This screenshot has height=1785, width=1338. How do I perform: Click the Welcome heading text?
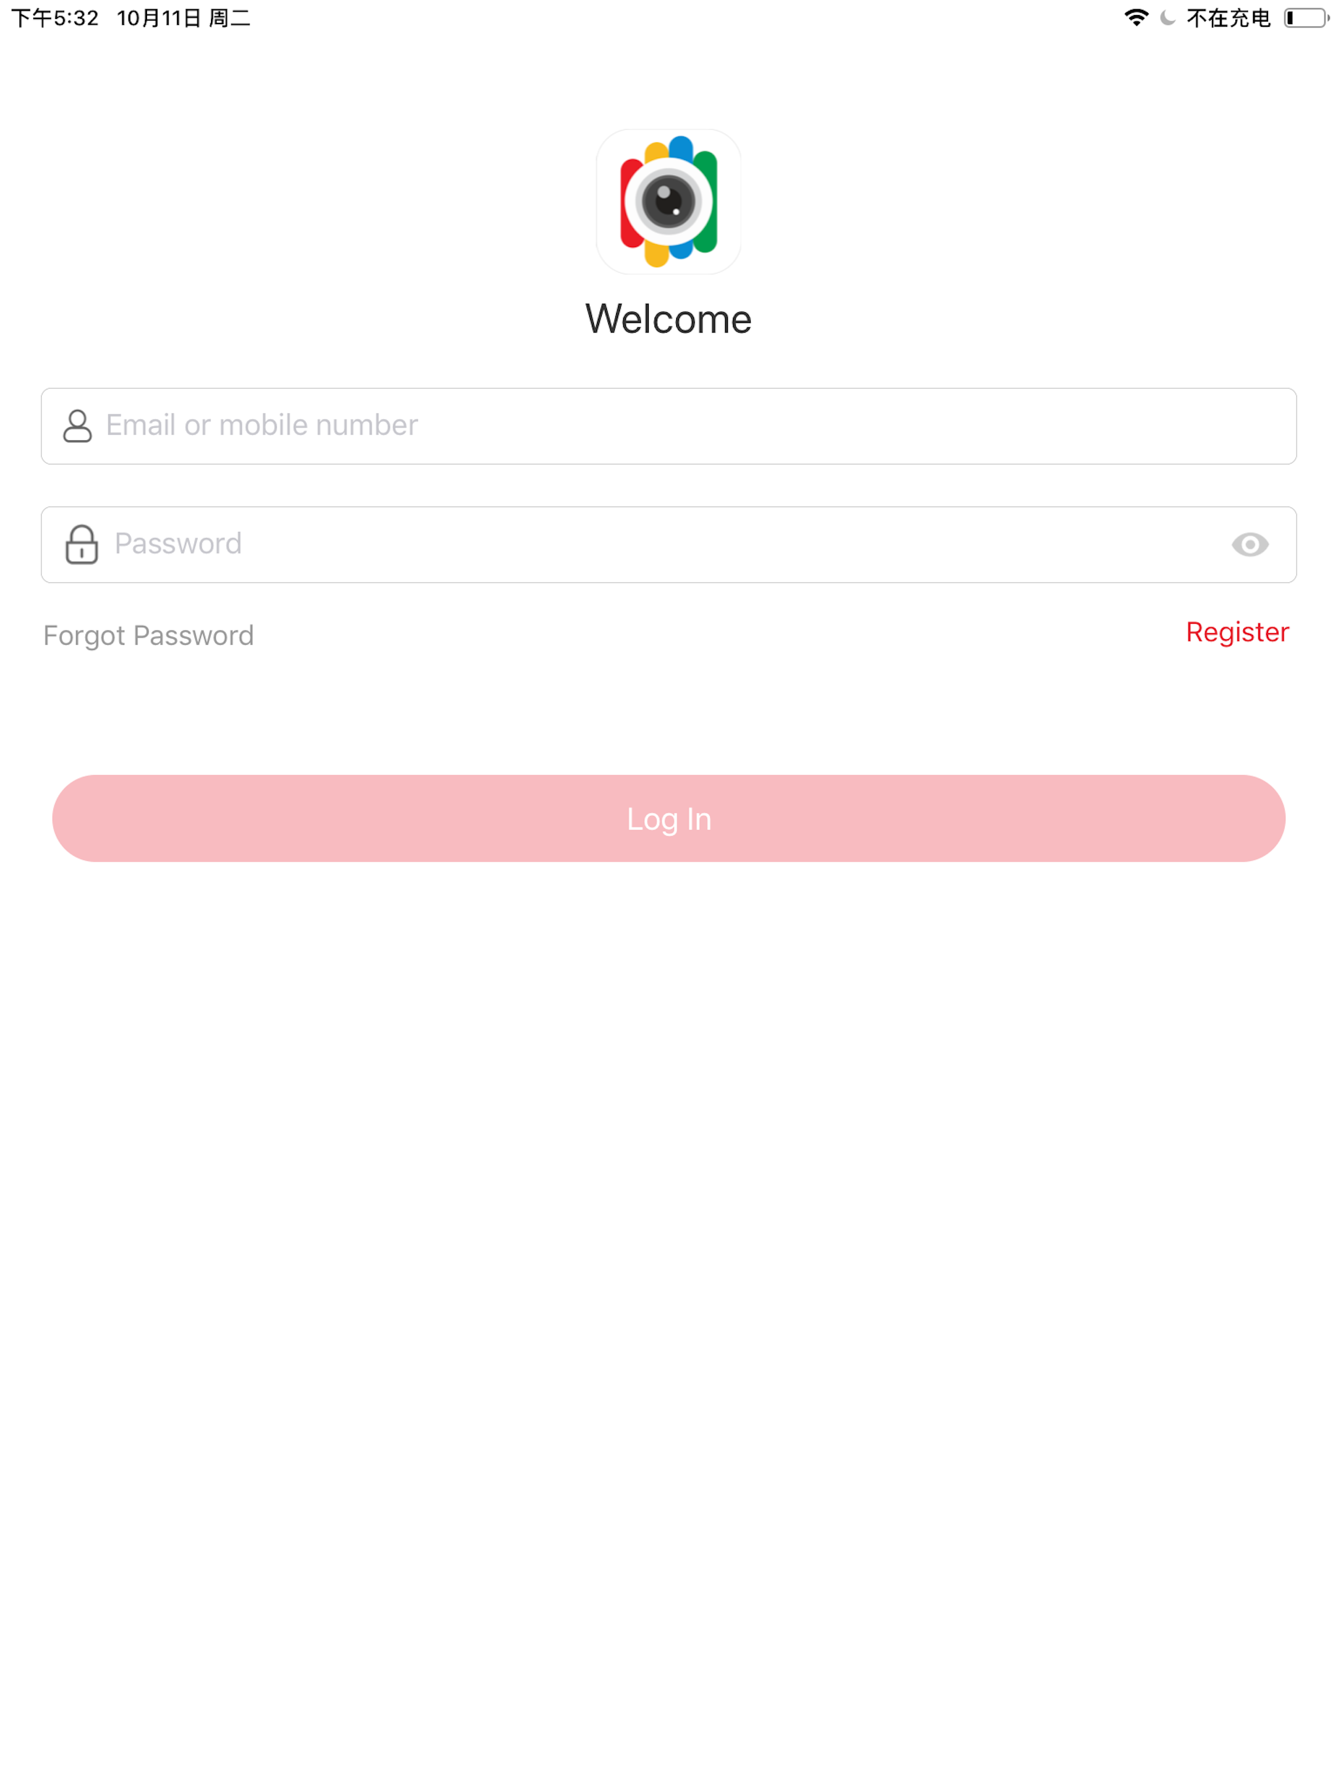tap(668, 319)
